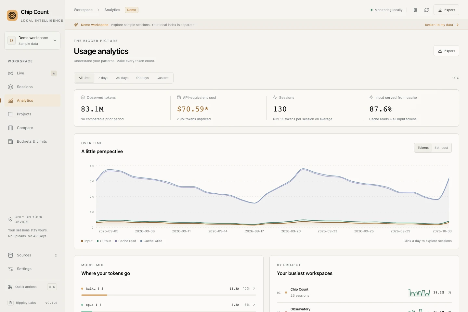This screenshot has width=468, height=312.
Task: Open the Live sessions view
Action: (32, 73)
